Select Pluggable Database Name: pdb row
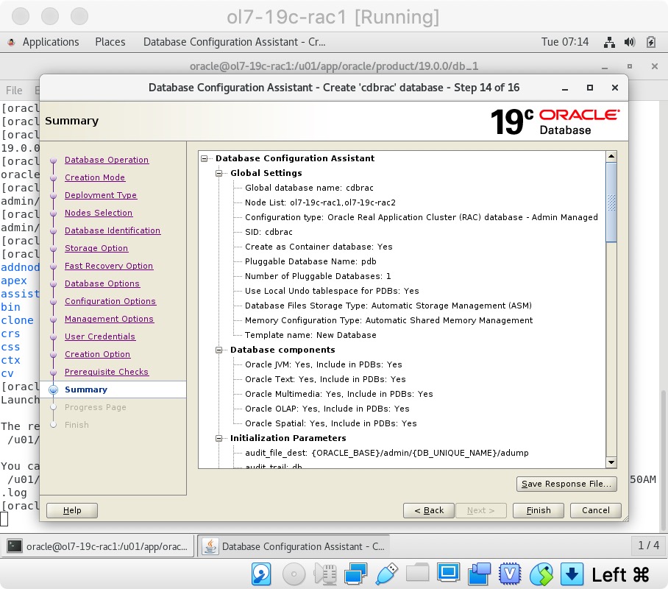 point(310,261)
